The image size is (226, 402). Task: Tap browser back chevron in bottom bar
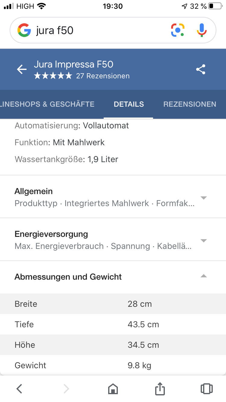pos(19,389)
